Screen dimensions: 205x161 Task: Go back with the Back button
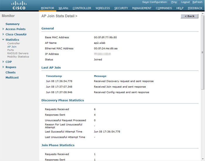[189, 16]
